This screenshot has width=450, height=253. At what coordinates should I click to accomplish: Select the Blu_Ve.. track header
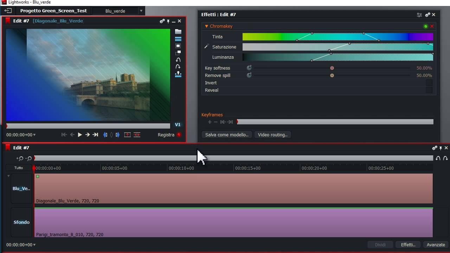point(21,188)
